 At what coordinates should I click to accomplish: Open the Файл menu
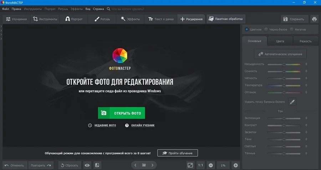(5, 9)
